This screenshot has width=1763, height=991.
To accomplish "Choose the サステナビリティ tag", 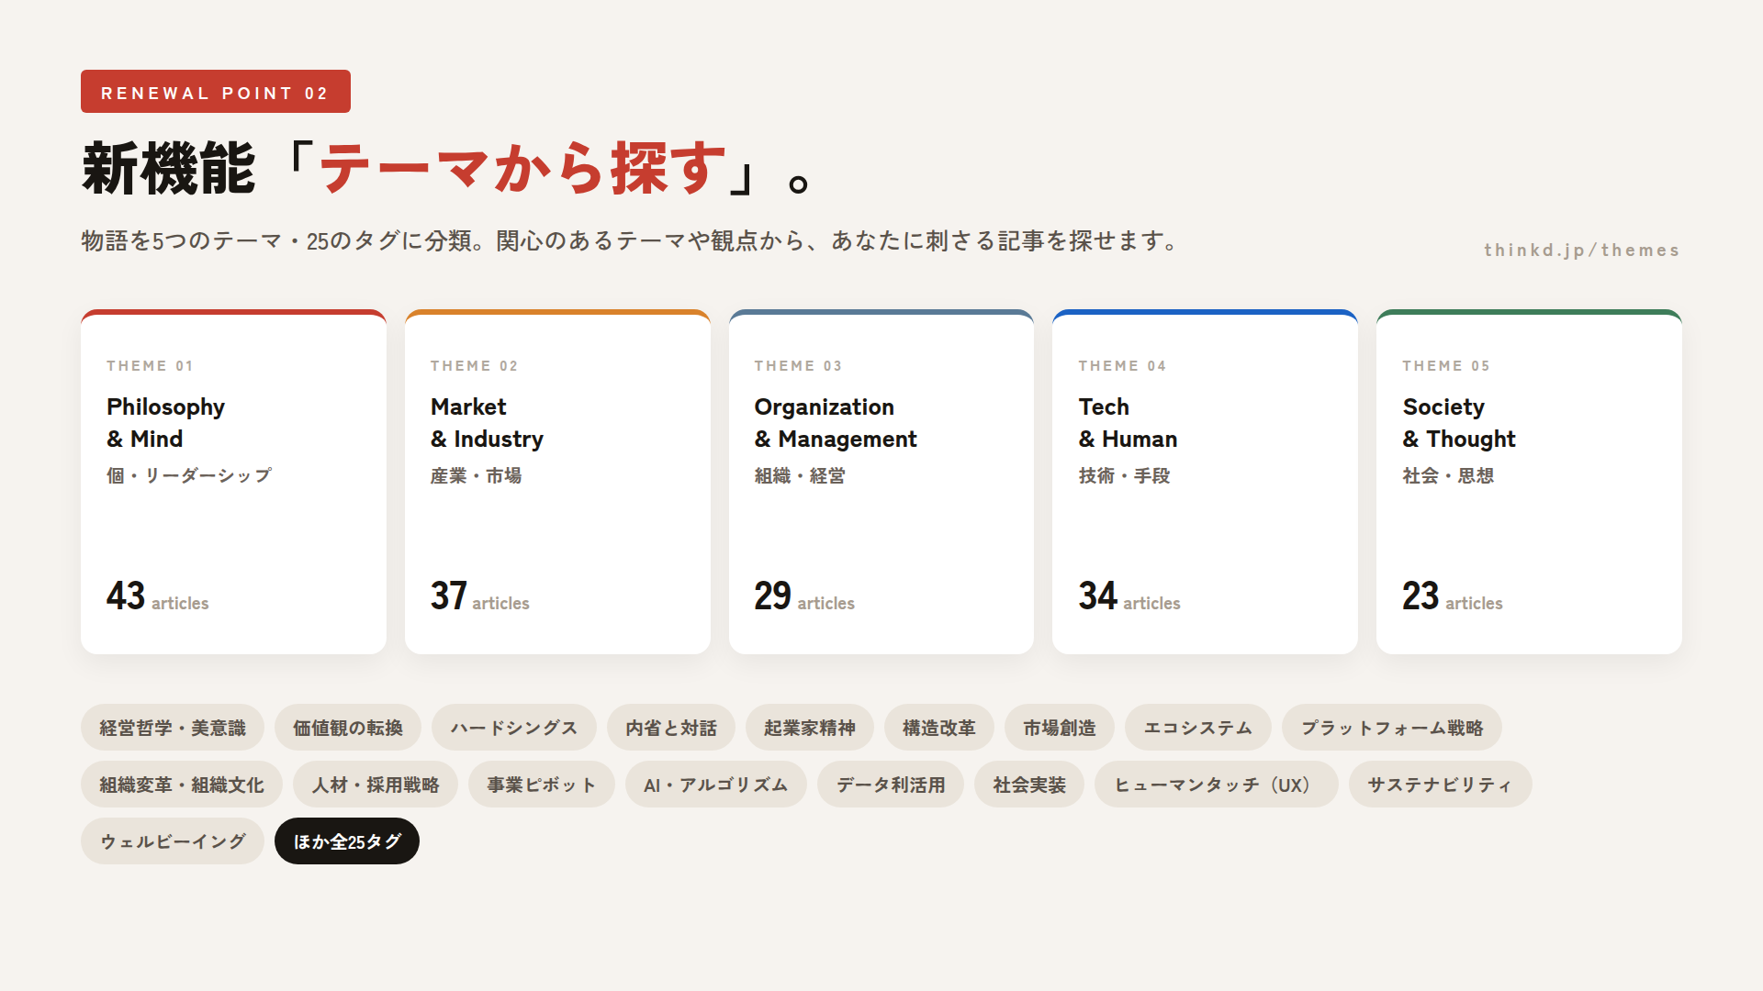I will pos(1441,785).
